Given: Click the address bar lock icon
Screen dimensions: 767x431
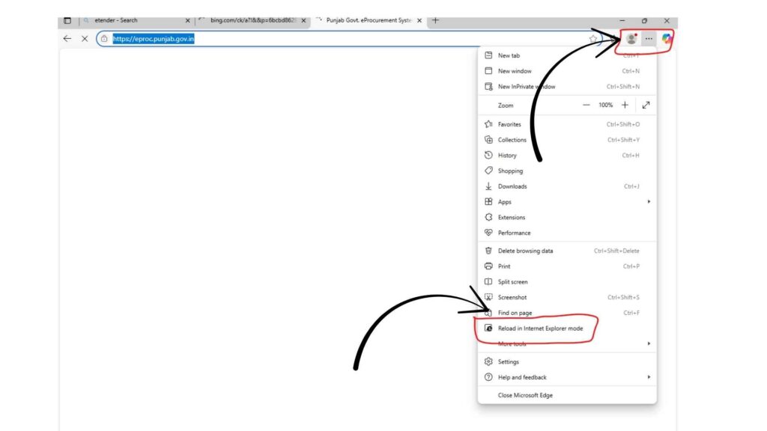Looking at the screenshot, I should coord(103,39).
